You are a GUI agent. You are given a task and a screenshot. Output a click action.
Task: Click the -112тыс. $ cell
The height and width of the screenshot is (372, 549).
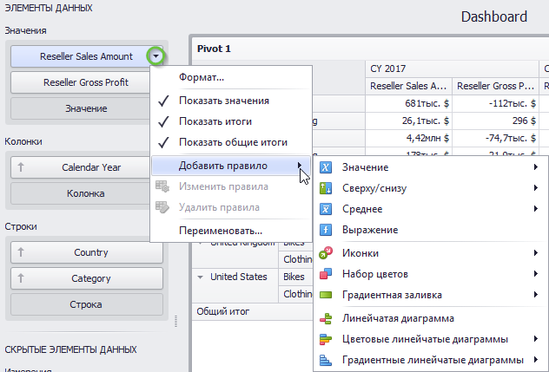pyautogui.click(x=495, y=103)
